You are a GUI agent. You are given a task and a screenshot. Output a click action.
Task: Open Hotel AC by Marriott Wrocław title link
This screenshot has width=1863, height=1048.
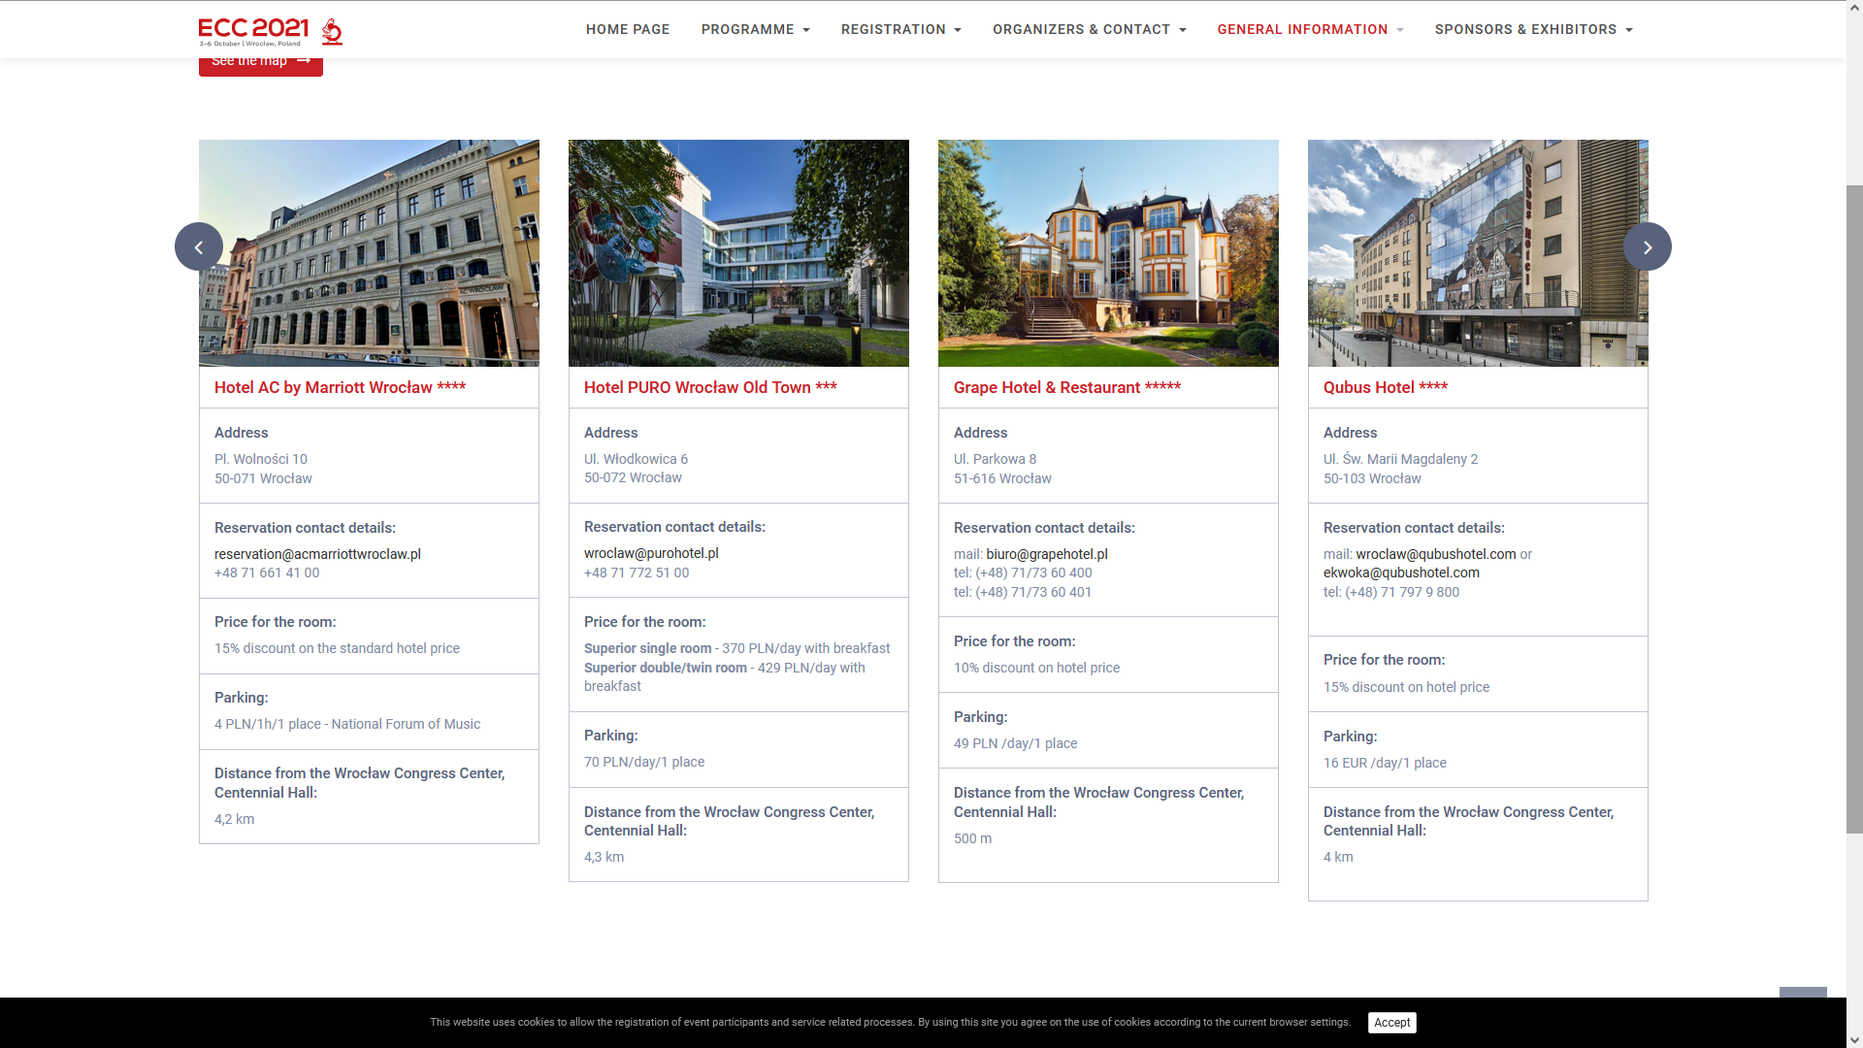click(340, 387)
